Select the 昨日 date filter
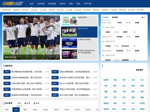 coord(7,110)
